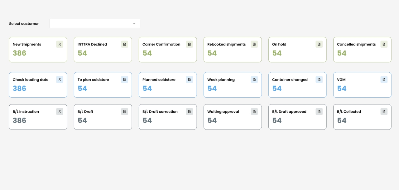This screenshot has width=399, height=190.
Task: Click the 54 count on Planned coldstore
Action: tap(147, 88)
